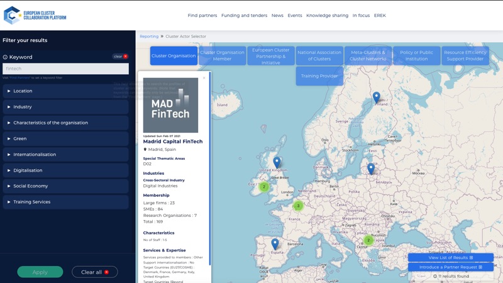Toggle the Training Provider actor type

point(319,76)
